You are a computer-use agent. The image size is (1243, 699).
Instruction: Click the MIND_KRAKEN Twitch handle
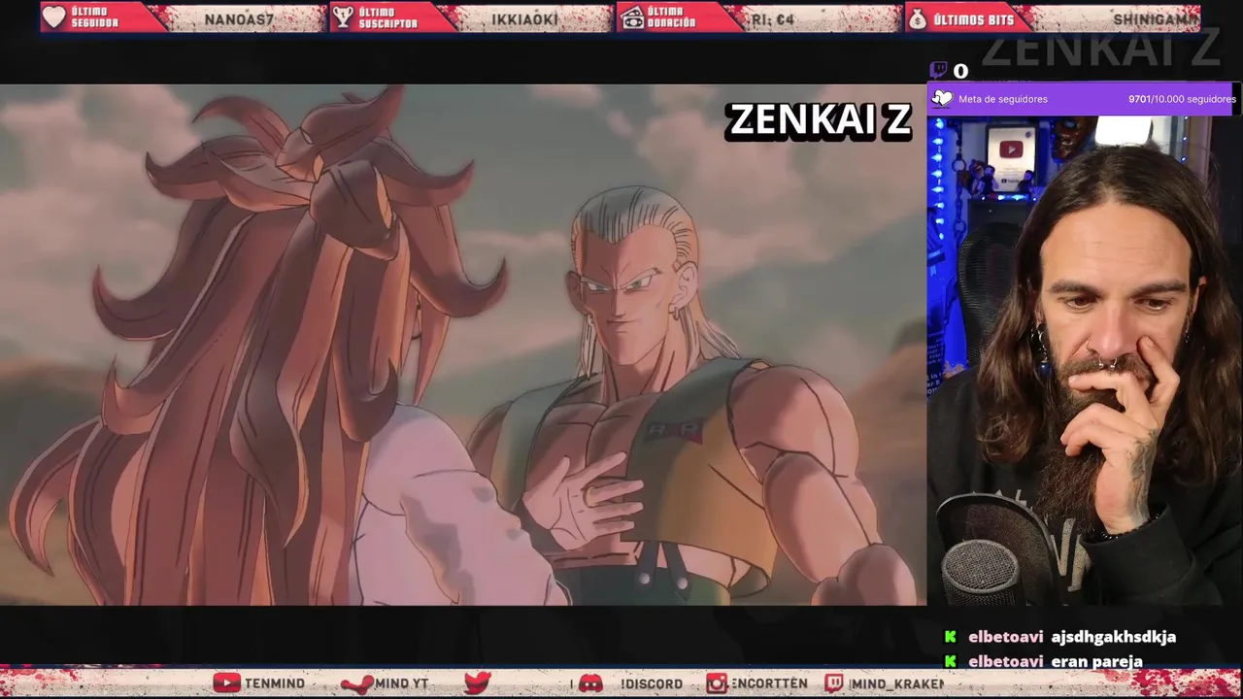click(x=895, y=683)
